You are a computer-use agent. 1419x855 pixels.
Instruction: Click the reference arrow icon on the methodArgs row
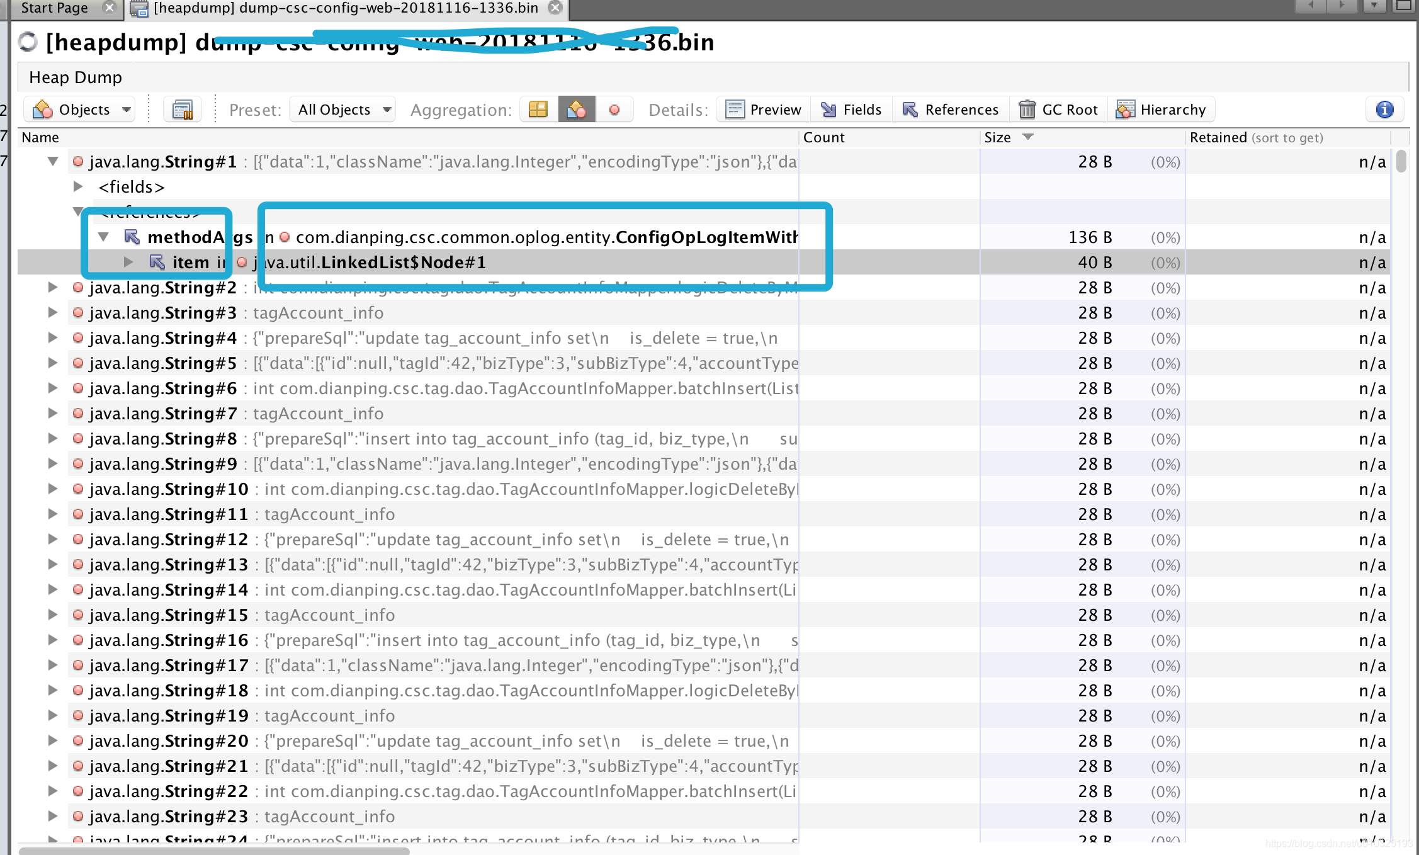(131, 237)
